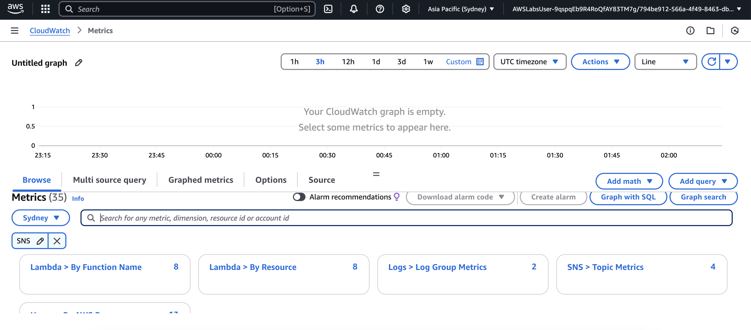The image size is (751, 330).
Task: Select the 1w time range
Action: [x=428, y=62]
